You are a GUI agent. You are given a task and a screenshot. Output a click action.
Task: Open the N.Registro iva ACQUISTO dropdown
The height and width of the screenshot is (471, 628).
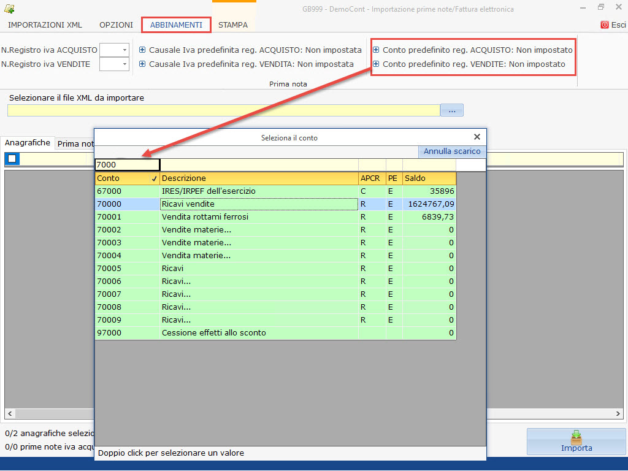[124, 50]
